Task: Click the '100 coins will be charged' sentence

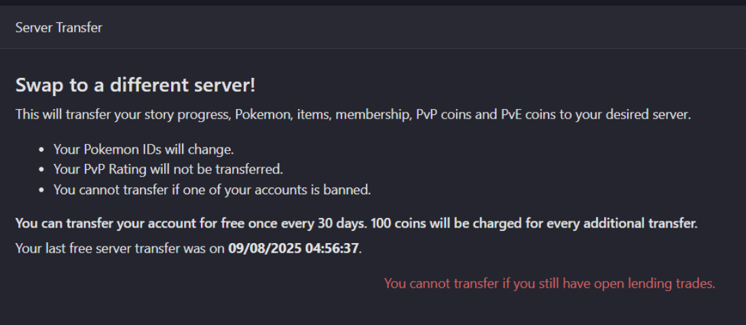Action: pos(534,223)
